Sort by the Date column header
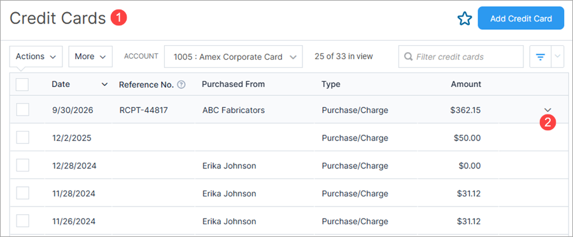 (60, 85)
